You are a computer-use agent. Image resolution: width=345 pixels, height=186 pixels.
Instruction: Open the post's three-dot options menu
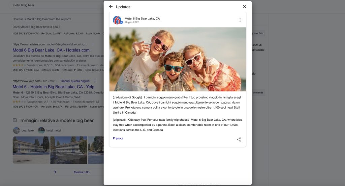tap(240, 20)
